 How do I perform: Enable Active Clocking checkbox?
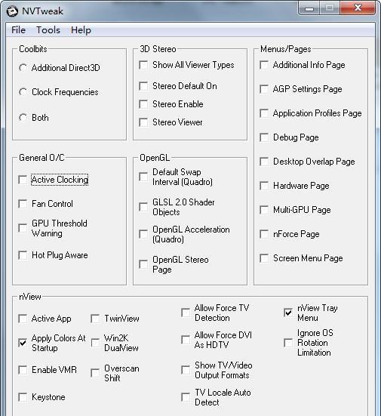pos(23,180)
